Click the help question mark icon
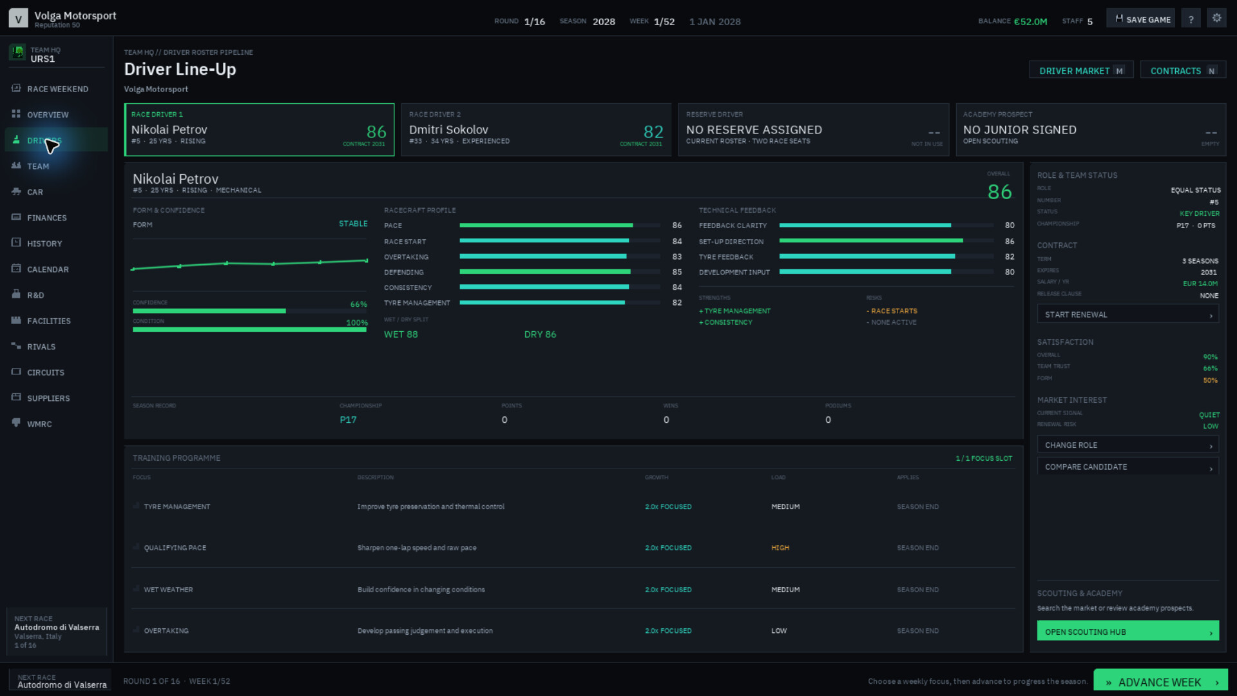The height and width of the screenshot is (696, 1237). pyautogui.click(x=1191, y=19)
